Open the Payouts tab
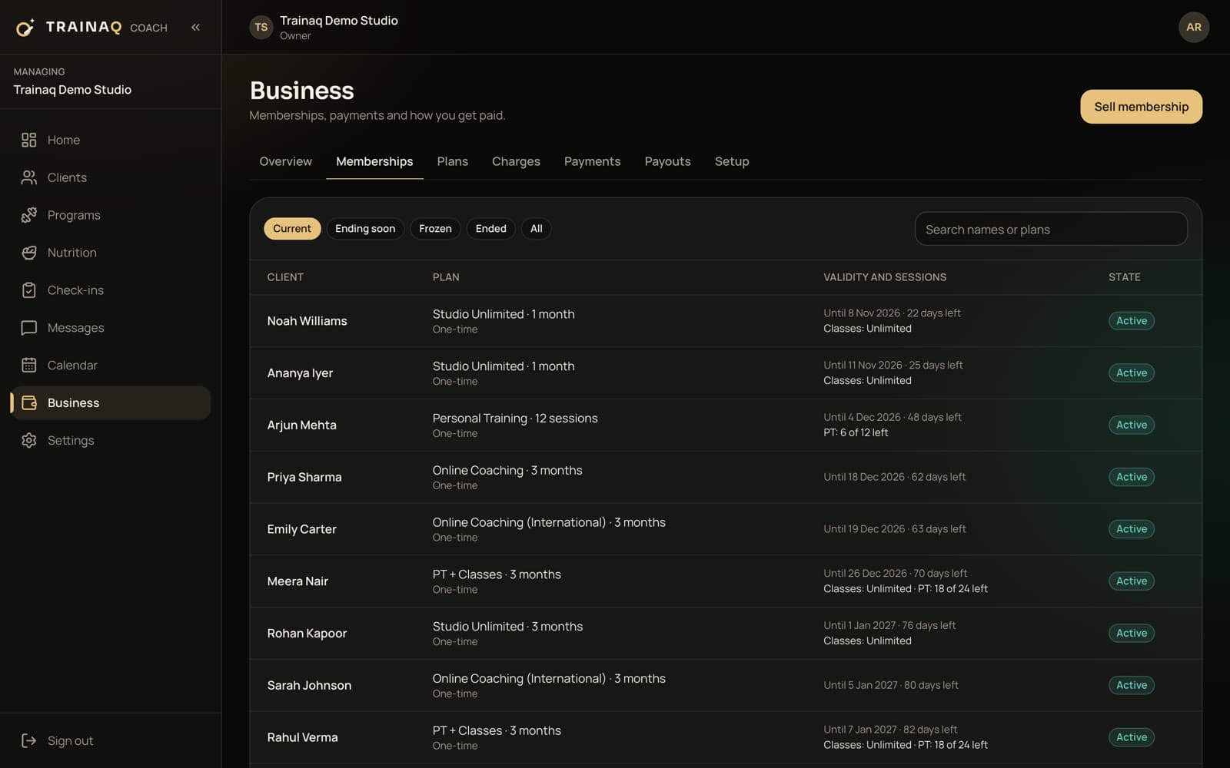This screenshot has width=1230, height=768. [x=667, y=161]
